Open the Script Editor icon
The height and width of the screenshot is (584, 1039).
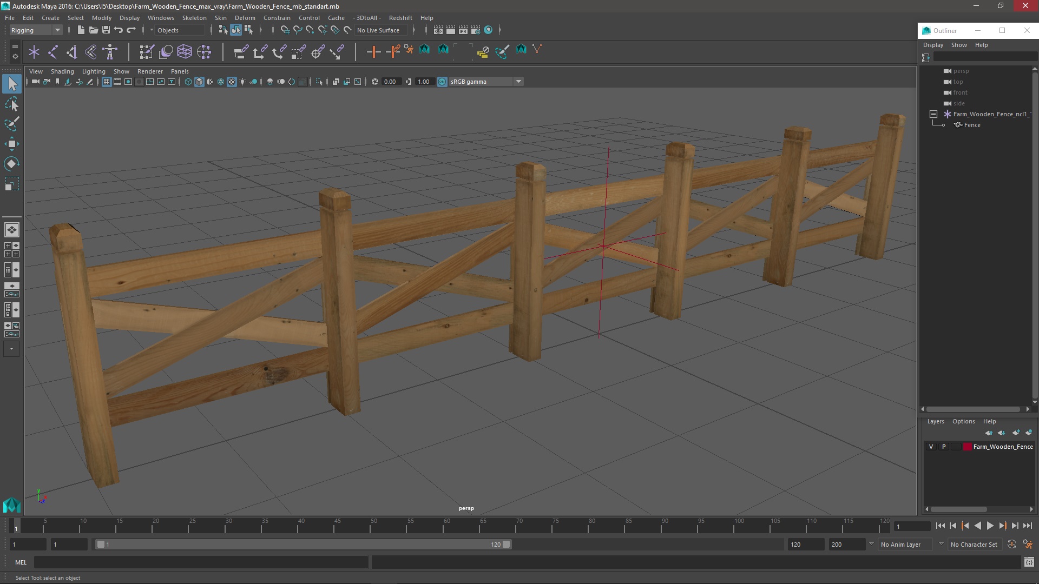click(x=1029, y=562)
